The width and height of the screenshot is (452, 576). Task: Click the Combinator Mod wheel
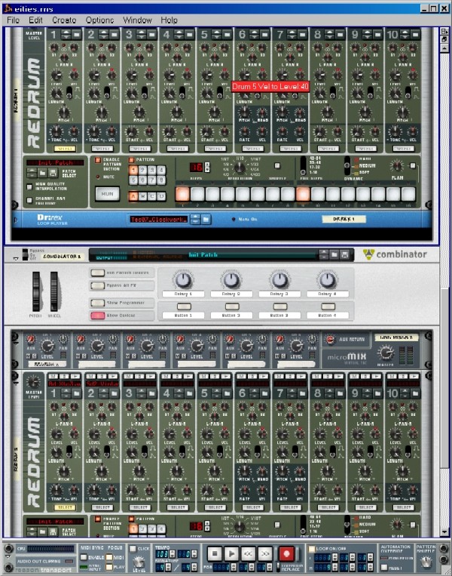54,291
